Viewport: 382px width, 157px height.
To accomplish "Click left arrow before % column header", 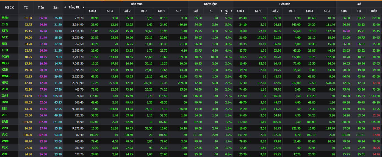I will point(221,11).
